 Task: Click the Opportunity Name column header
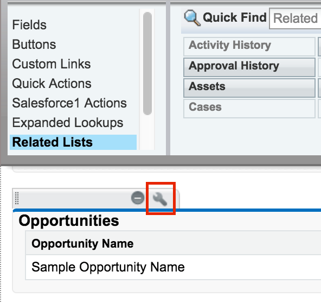pyautogui.click(x=82, y=244)
